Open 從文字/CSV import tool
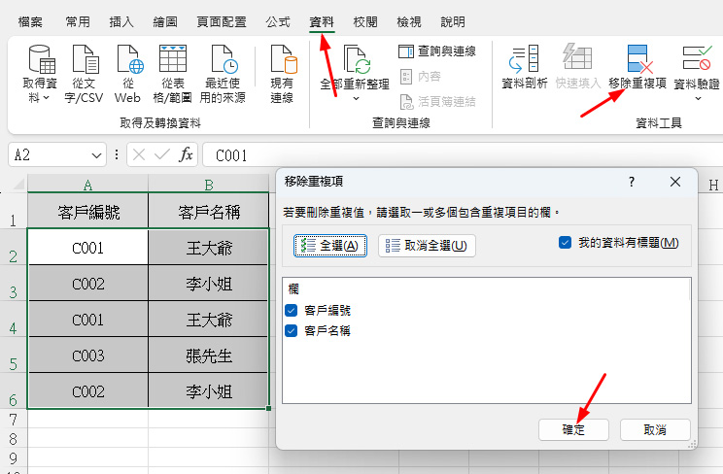This screenshot has height=474, width=723. coord(86,59)
